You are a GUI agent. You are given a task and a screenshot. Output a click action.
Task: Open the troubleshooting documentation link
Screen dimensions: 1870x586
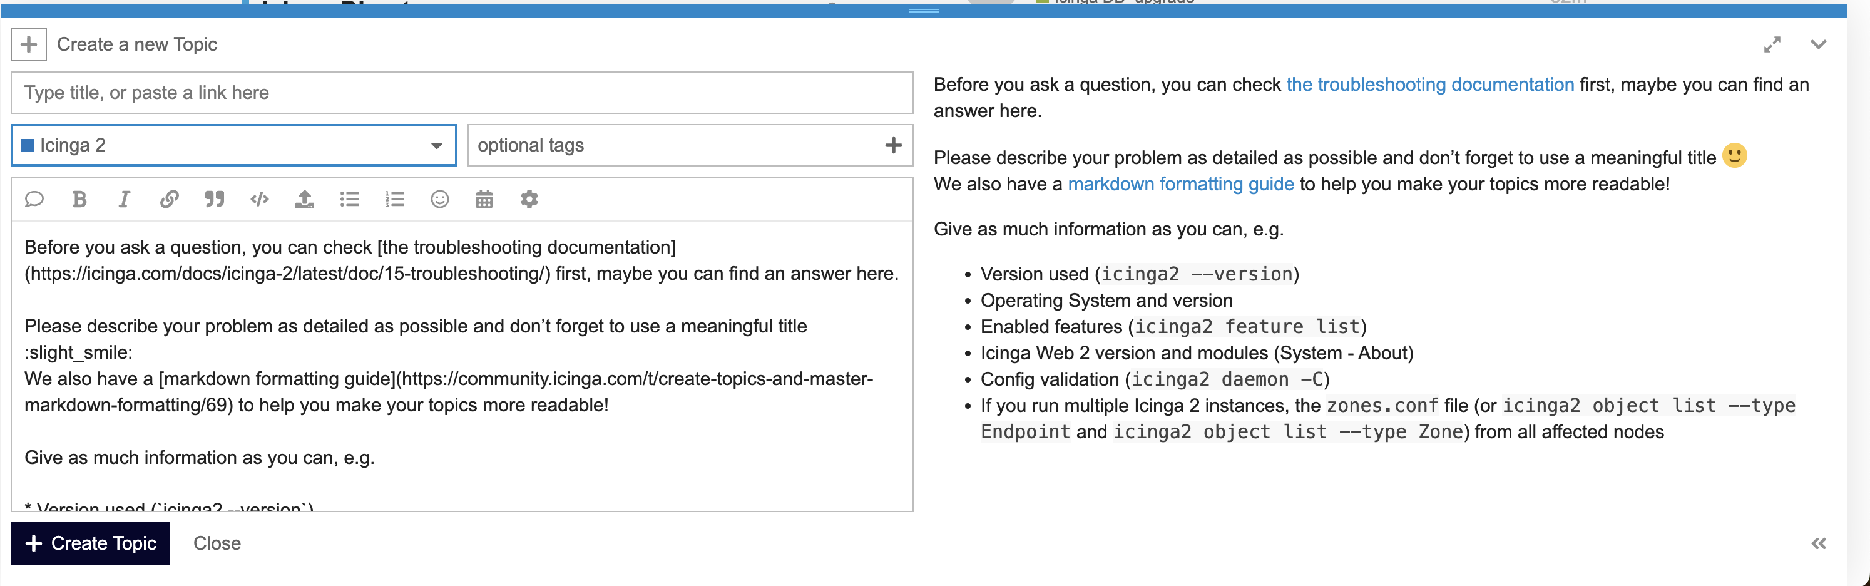click(1429, 85)
